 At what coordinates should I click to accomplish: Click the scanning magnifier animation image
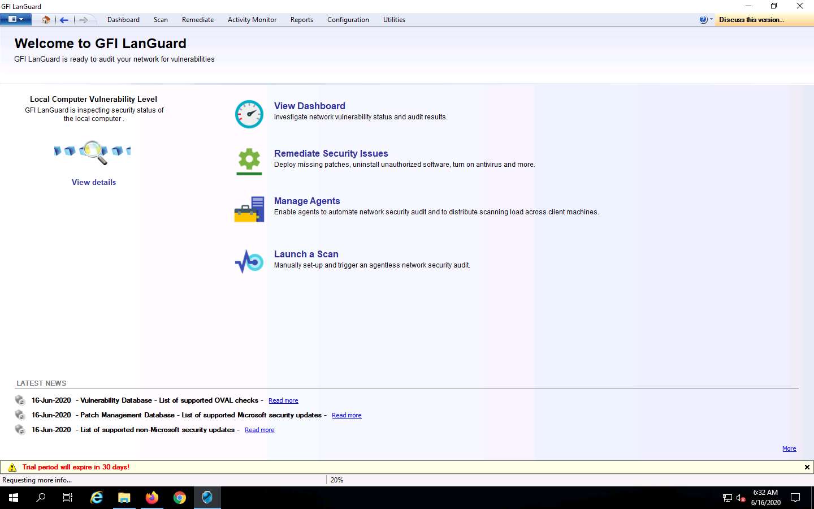pos(93,152)
